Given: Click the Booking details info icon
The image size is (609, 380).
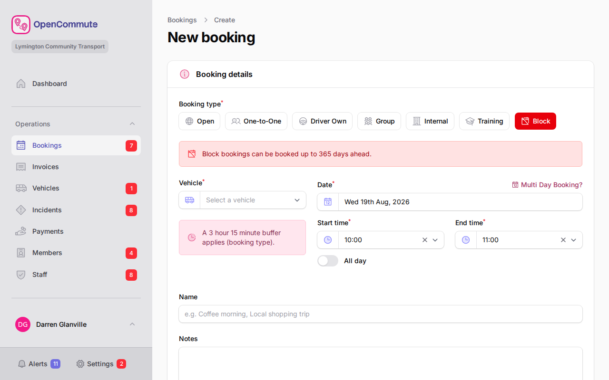Looking at the screenshot, I should click(x=185, y=74).
